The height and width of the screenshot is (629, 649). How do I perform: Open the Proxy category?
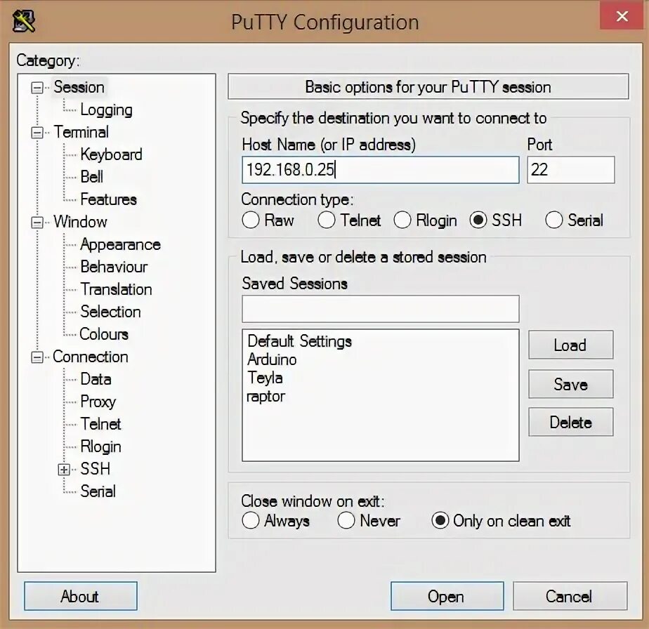[x=98, y=402]
